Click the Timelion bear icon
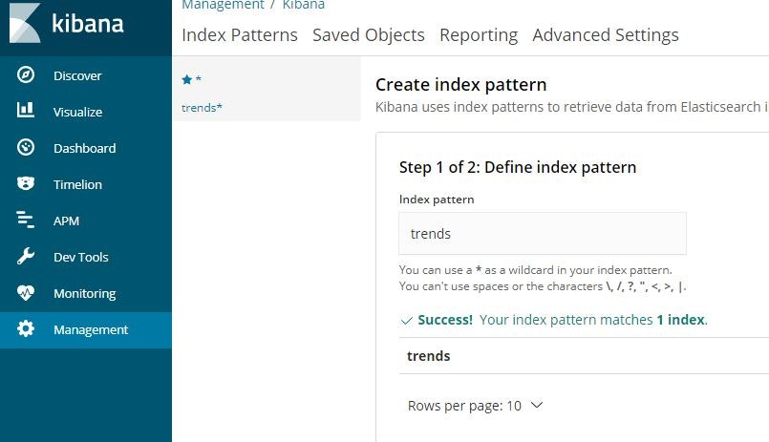The height and width of the screenshot is (442, 769). click(x=26, y=183)
